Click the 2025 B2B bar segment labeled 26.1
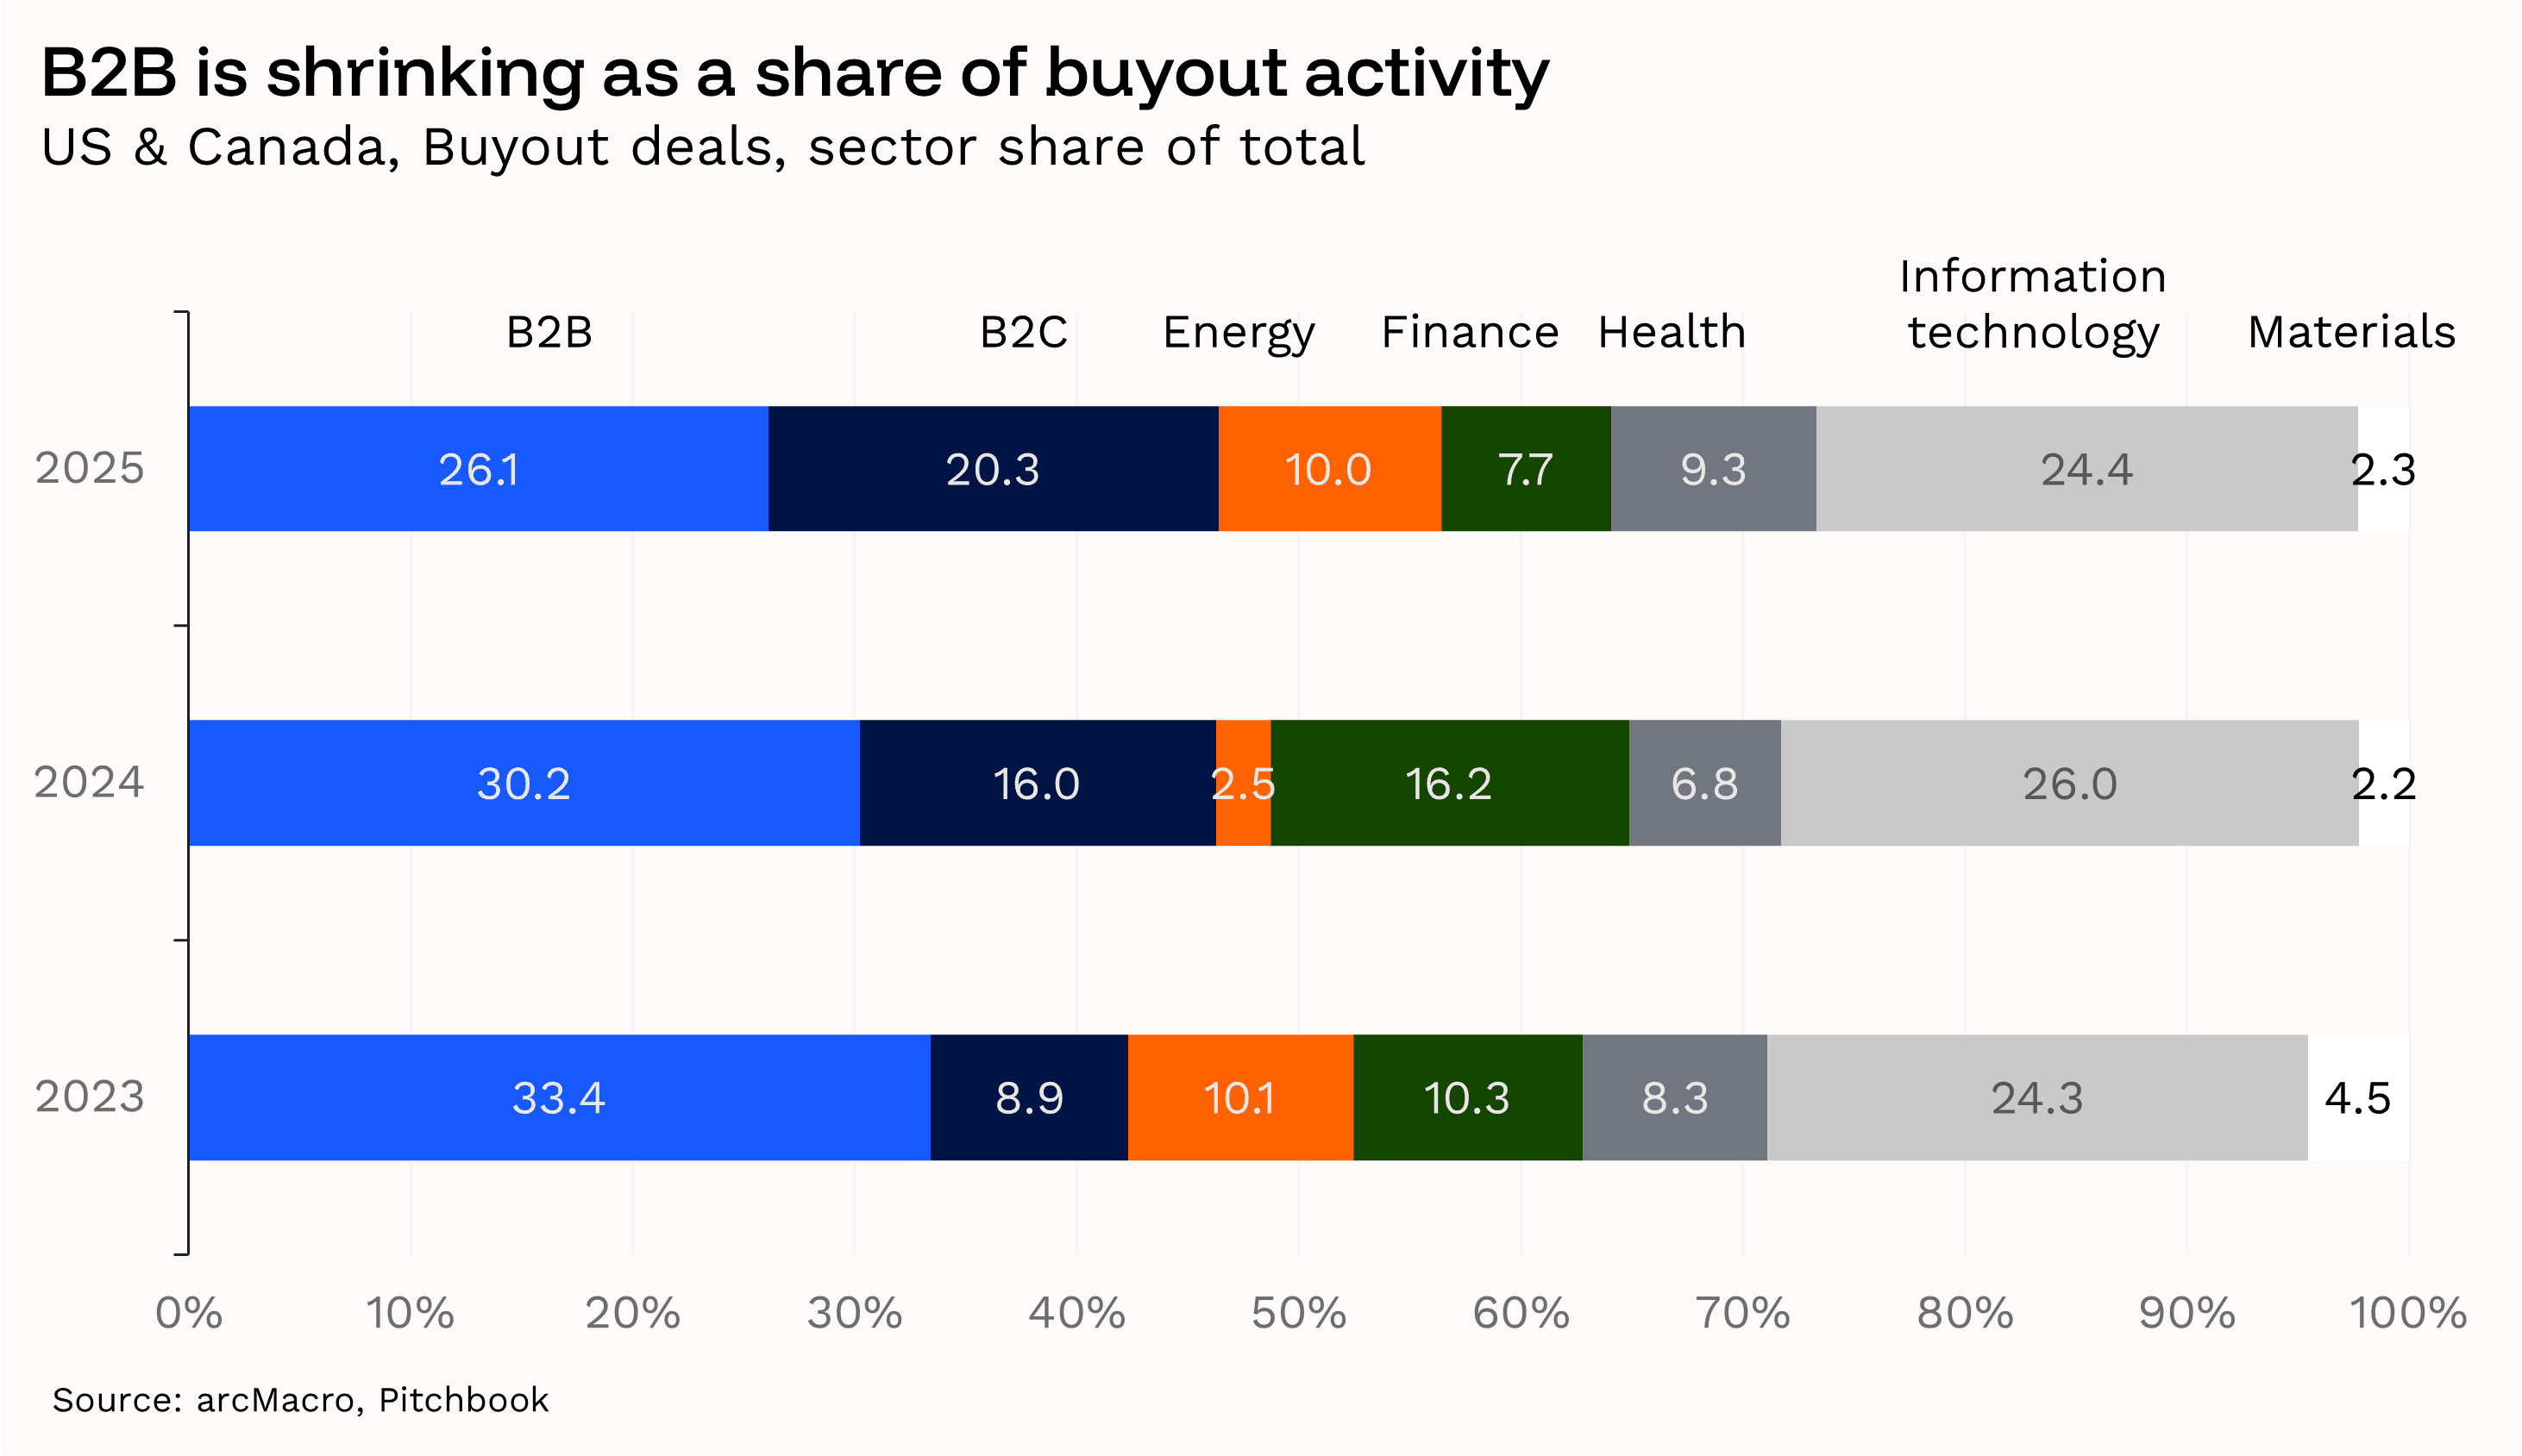 tap(478, 469)
